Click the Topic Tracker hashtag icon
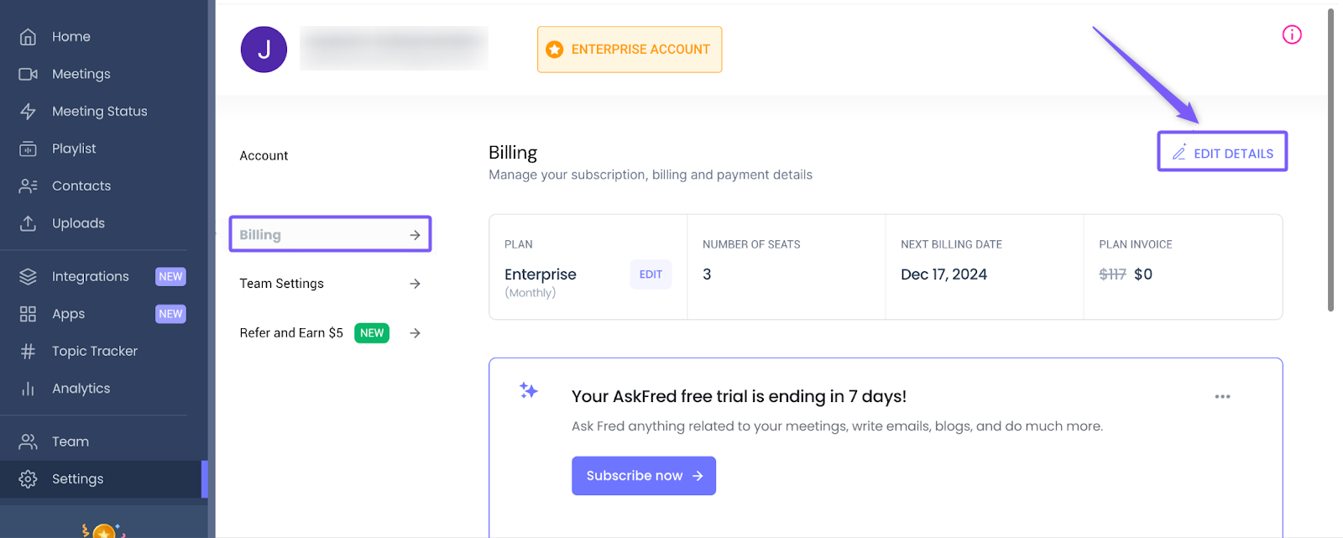 click(28, 352)
